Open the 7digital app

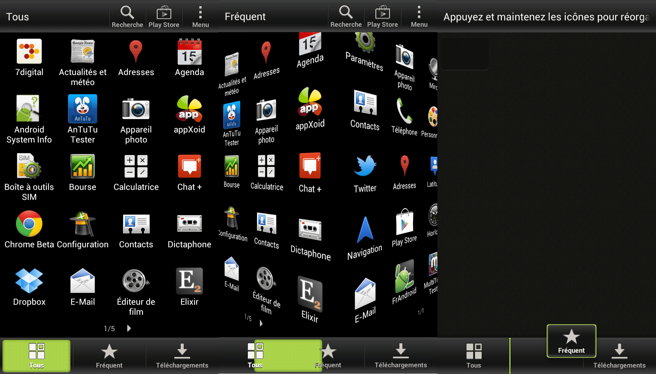coord(29,58)
